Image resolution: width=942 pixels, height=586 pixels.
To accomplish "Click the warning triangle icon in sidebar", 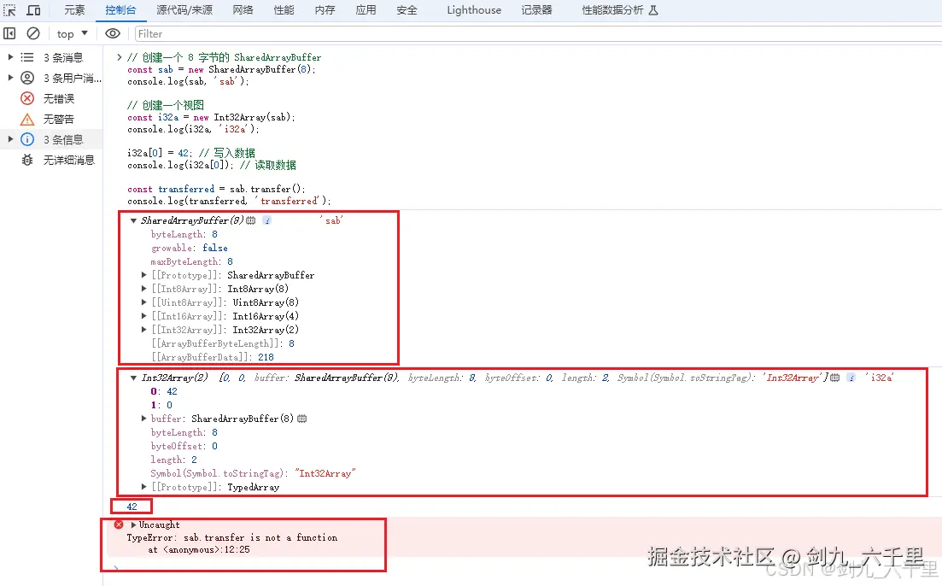I will [27, 119].
